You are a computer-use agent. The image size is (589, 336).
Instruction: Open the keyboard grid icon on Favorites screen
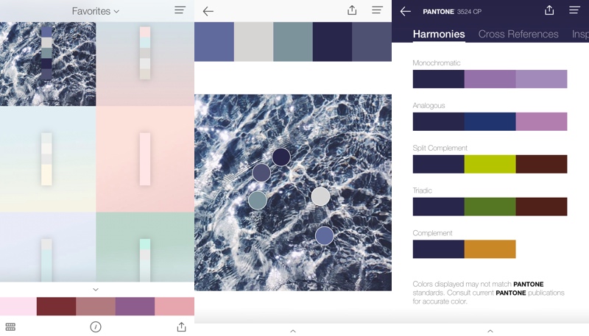coord(10,327)
